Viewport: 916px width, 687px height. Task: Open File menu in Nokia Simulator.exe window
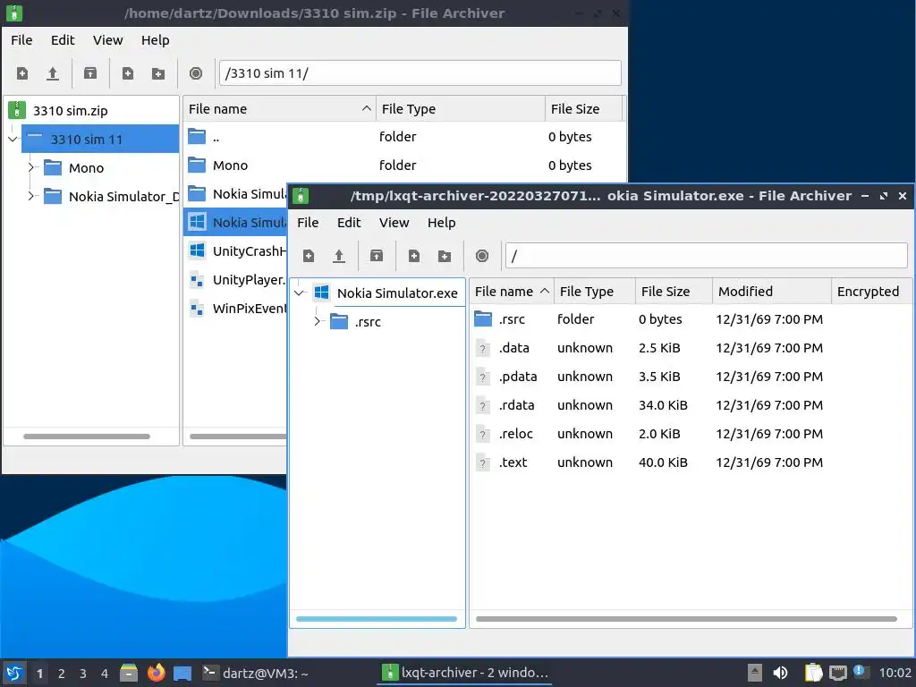308,223
